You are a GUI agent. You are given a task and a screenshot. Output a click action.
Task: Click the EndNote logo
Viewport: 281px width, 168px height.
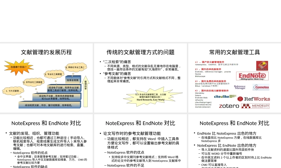[252, 76]
